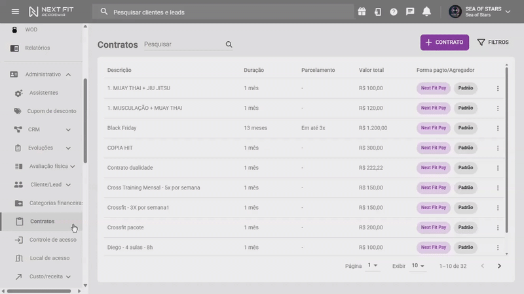This screenshot has height=294, width=524.
Task: Click the CRM funnel icon
Action: [18, 129]
